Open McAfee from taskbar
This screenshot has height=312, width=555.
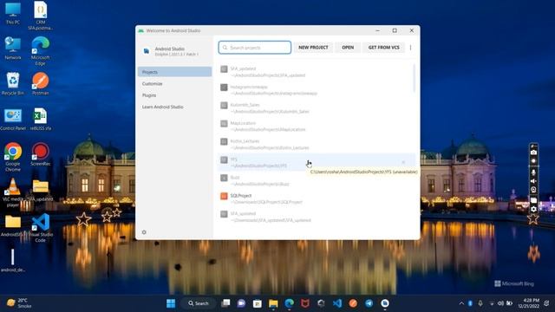[305, 303]
